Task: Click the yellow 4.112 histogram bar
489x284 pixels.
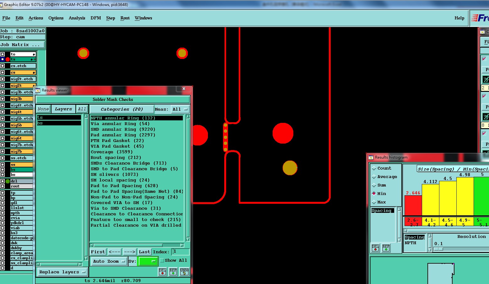Action: click(430, 200)
